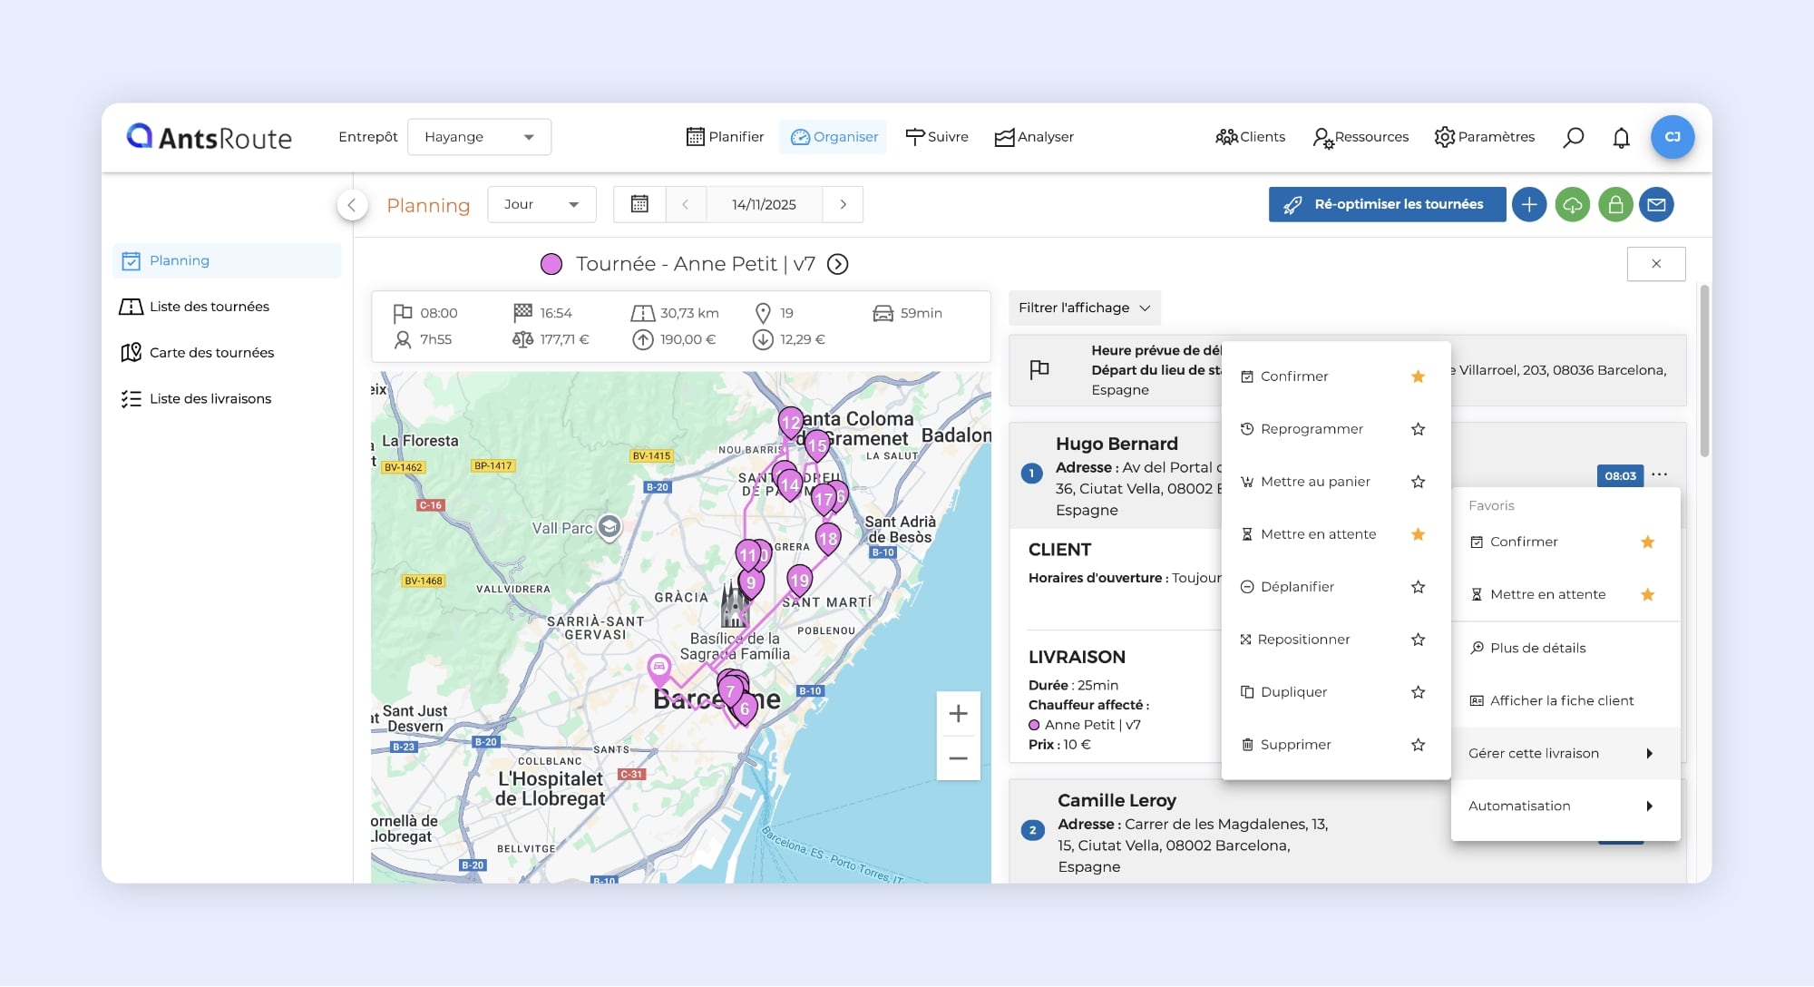Viewport: 1814px width, 987px height.
Task: Toggle the favorite star for Reprogrammer
Action: click(x=1418, y=429)
